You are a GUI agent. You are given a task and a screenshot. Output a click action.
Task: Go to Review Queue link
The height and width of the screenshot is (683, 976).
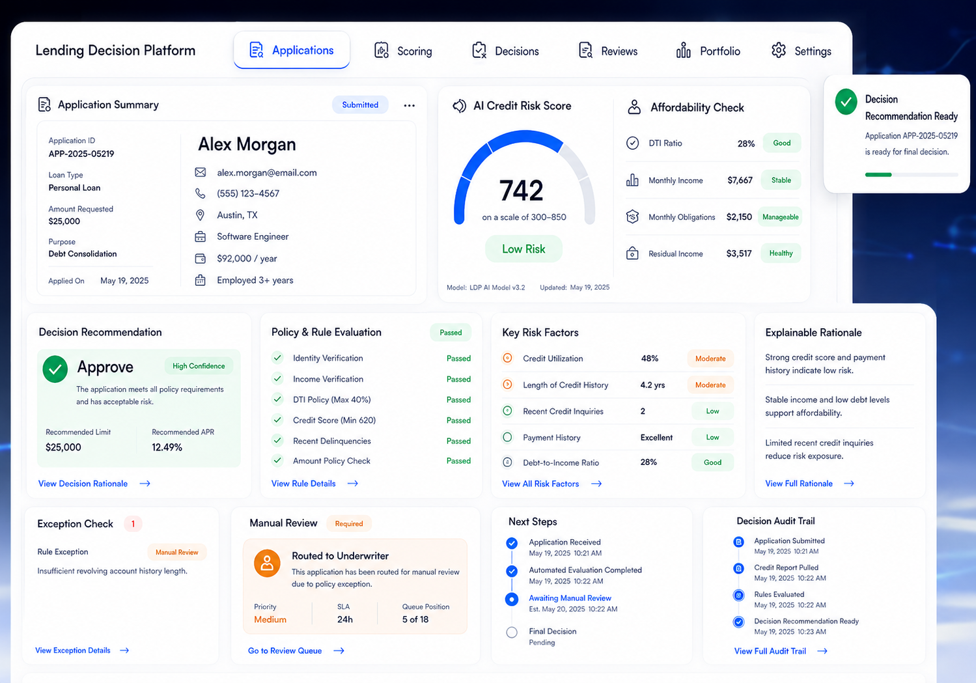(x=296, y=650)
